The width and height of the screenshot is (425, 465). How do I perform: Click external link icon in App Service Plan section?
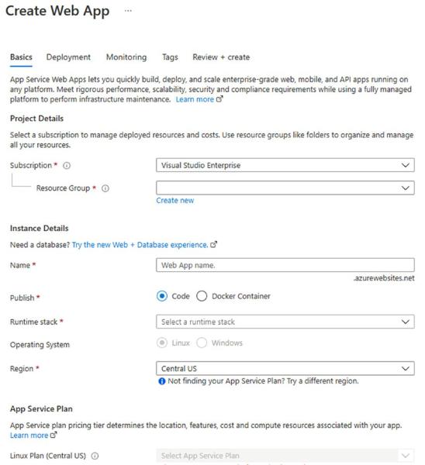54,435
